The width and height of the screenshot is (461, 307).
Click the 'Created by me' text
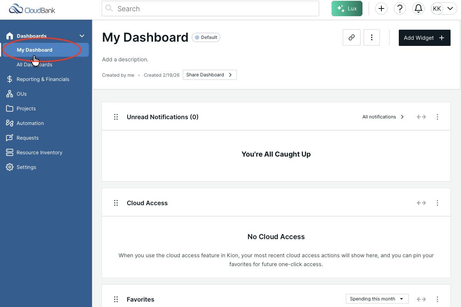pos(118,75)
